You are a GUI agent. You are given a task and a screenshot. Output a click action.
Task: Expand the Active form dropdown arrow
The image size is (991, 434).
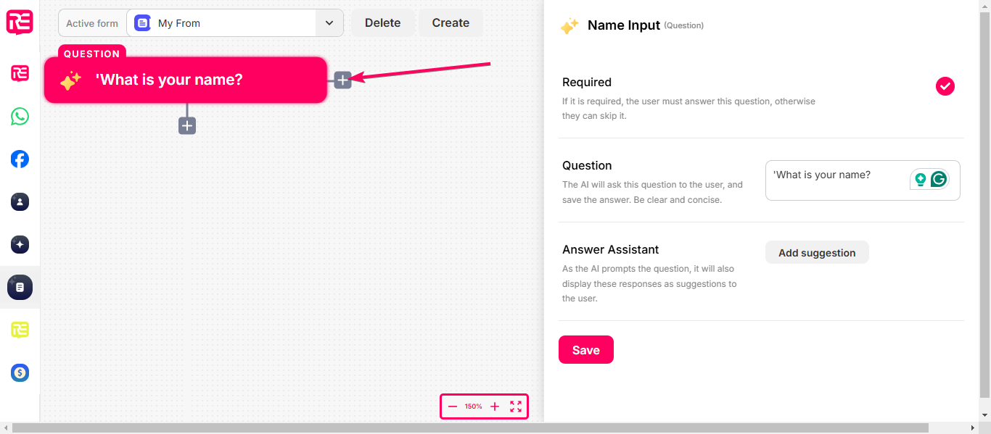329,23
